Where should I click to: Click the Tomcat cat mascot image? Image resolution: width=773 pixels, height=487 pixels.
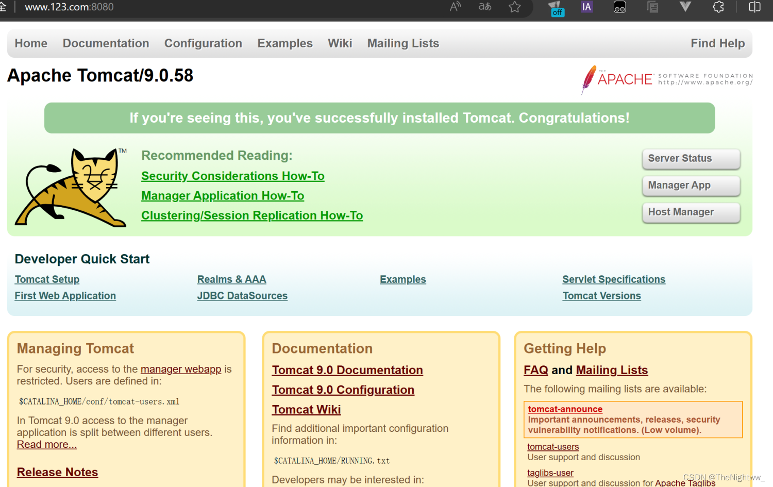coord(71,187)
